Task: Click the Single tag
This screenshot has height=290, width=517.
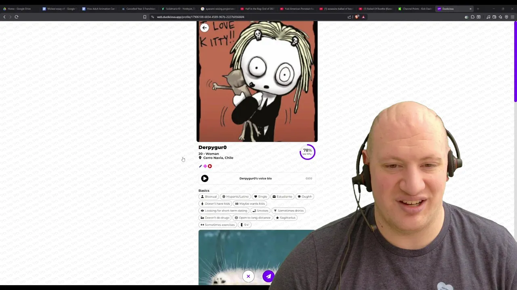Action: click(261, 197)
